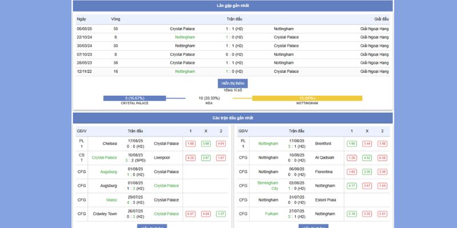Expand more Crystal Palace recent matches
This screenshot has height=228, width=457.
[152, 226]
